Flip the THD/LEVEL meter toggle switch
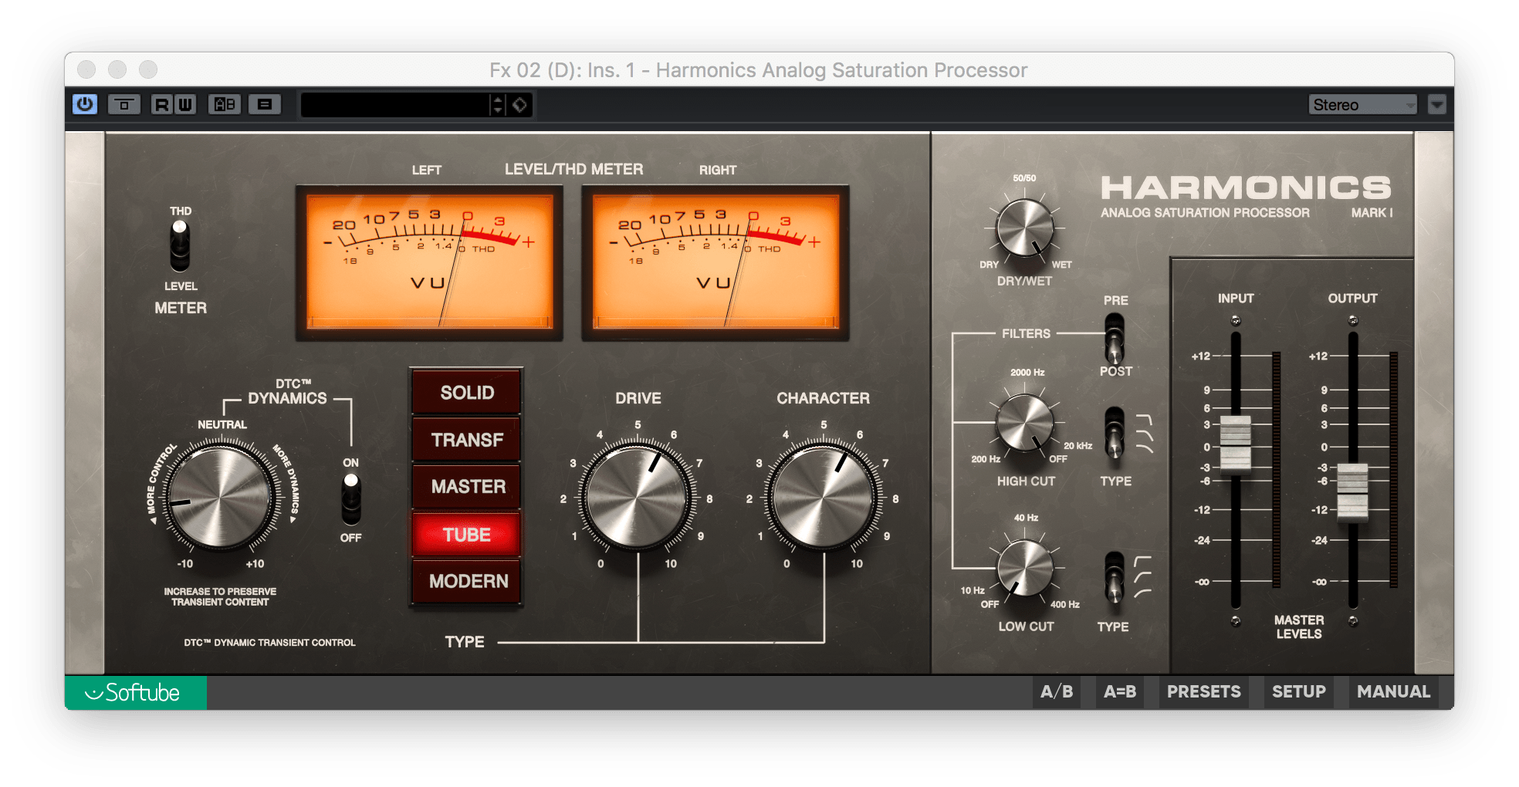Image resolution: width=1519 pixels, height=787 pixels. [x=180, y=245]
